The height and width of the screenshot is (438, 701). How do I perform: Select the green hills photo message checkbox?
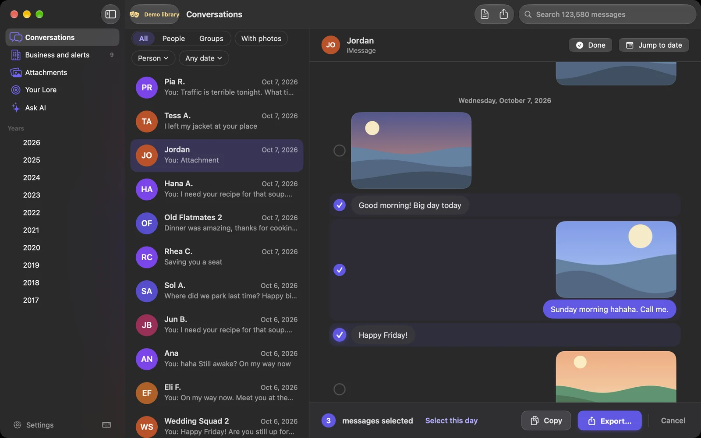340,389
